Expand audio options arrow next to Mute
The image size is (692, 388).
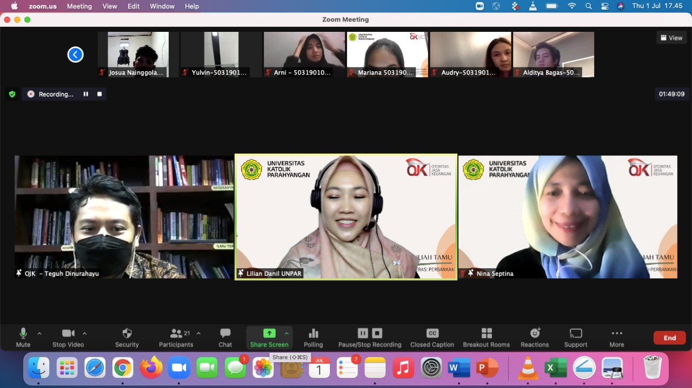point(39,333)
